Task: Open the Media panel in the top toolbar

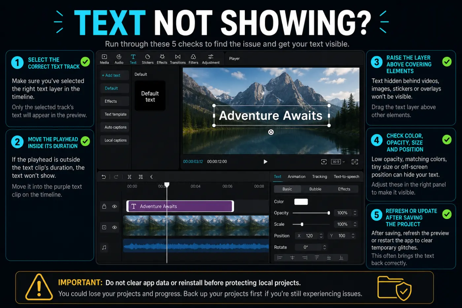Action: coord(104,59)
